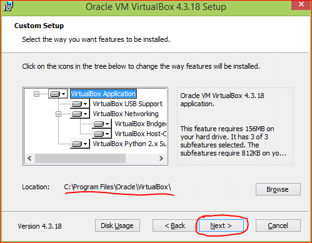Cancel the VirtualBox setup
This screenshot has height=243, width=312.
pyautogui.click(x=278, y=226)
